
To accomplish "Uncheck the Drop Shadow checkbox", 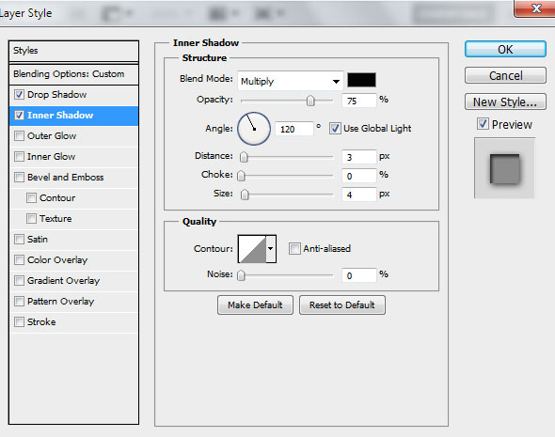I will pos(19,94).
